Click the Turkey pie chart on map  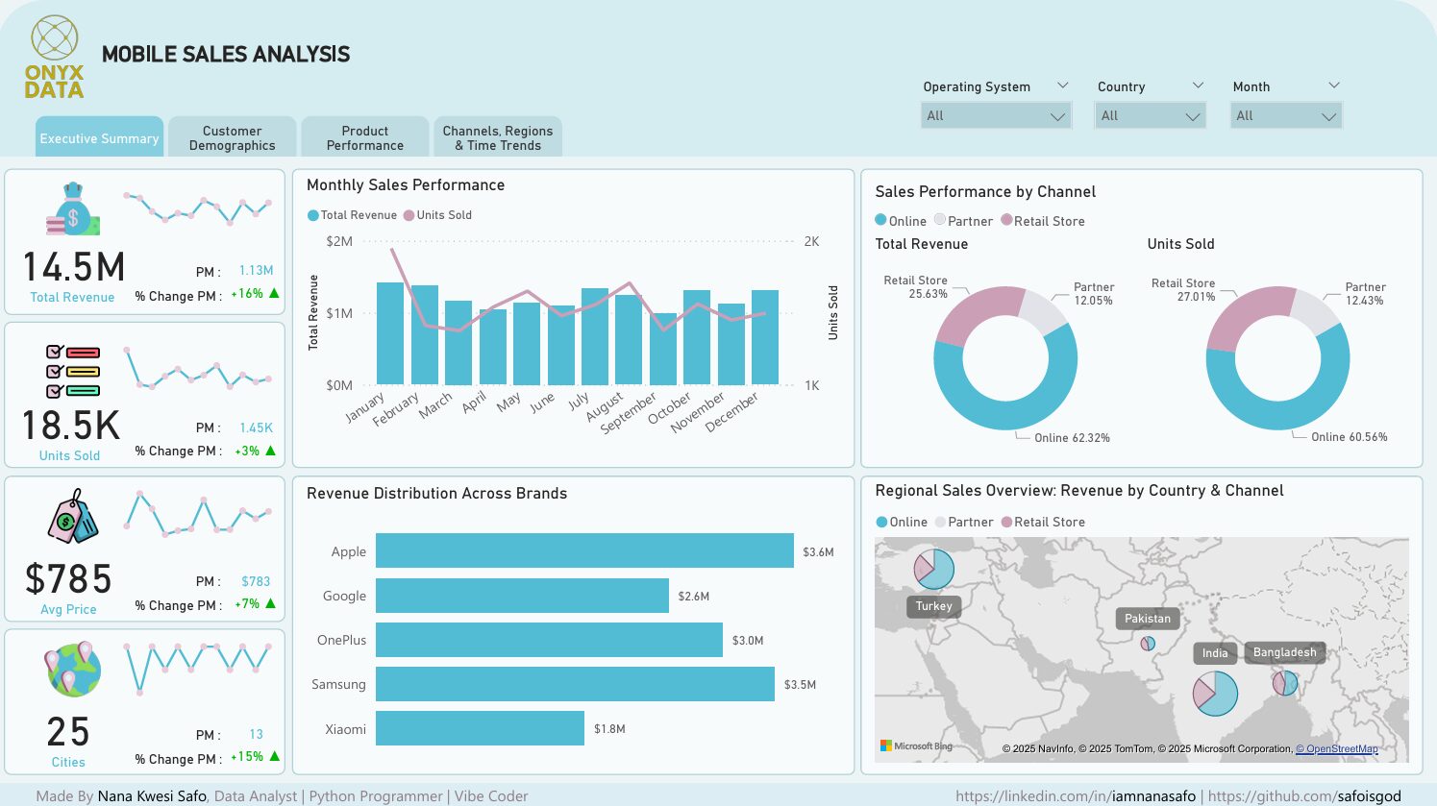coord(933,569)
